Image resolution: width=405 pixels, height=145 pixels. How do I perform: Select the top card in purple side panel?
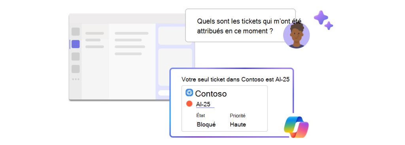click(x=175, y=35)
